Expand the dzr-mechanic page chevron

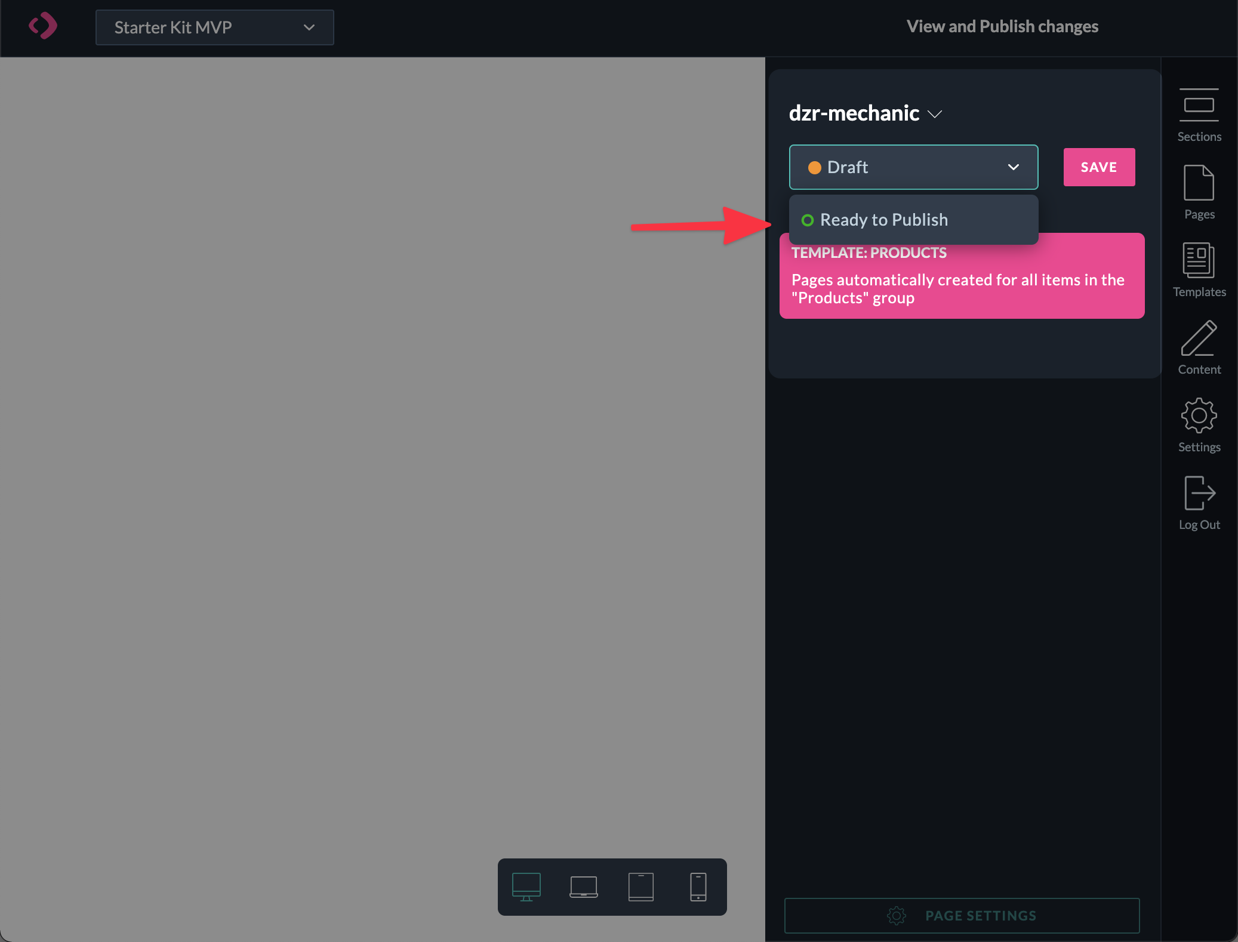935,114
